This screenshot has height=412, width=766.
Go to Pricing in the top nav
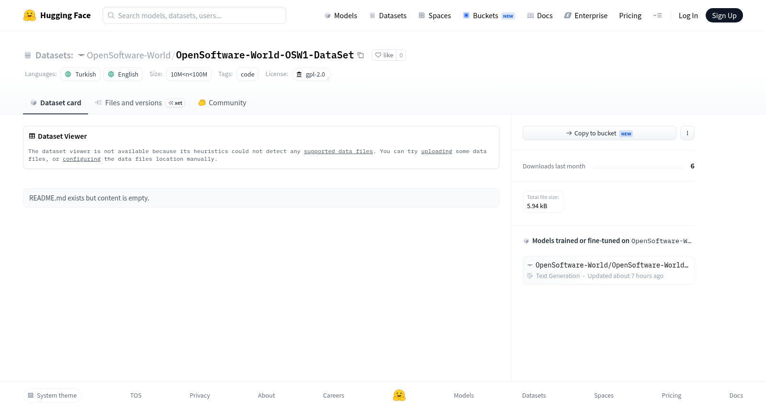[630, 15]
